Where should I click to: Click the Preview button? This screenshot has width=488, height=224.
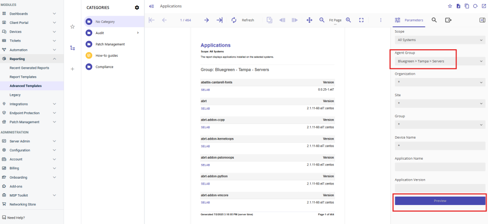click(440, 201)
